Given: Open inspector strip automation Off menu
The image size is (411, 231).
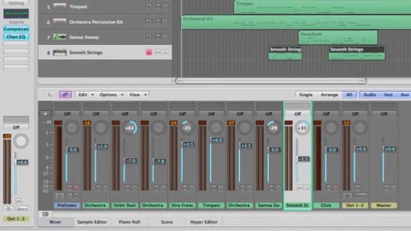Looking at the screenshot, I should click(x=16, y=127).
